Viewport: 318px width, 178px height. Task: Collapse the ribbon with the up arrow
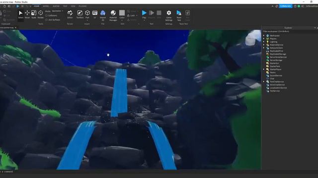(272, 6)
